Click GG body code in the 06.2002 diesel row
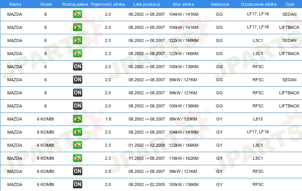Image resolution: width=302 pixels, height=191 pixels. click(219, 67)
